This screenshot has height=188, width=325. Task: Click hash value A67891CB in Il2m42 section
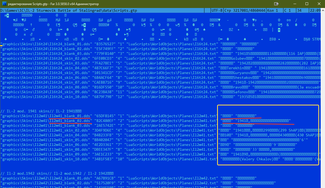(x=105, y=178)
